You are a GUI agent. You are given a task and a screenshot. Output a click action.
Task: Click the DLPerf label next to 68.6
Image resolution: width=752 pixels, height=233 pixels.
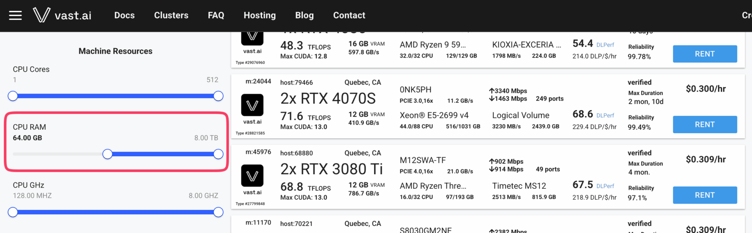(x=605, y=116)
